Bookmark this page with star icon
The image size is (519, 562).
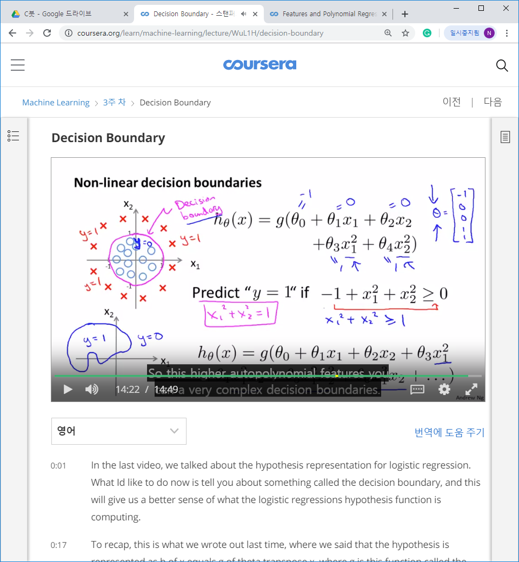pyautogui.click(x=405, y=33)
